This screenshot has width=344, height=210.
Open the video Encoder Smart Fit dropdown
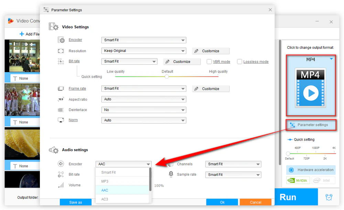(x=144, y=40)
